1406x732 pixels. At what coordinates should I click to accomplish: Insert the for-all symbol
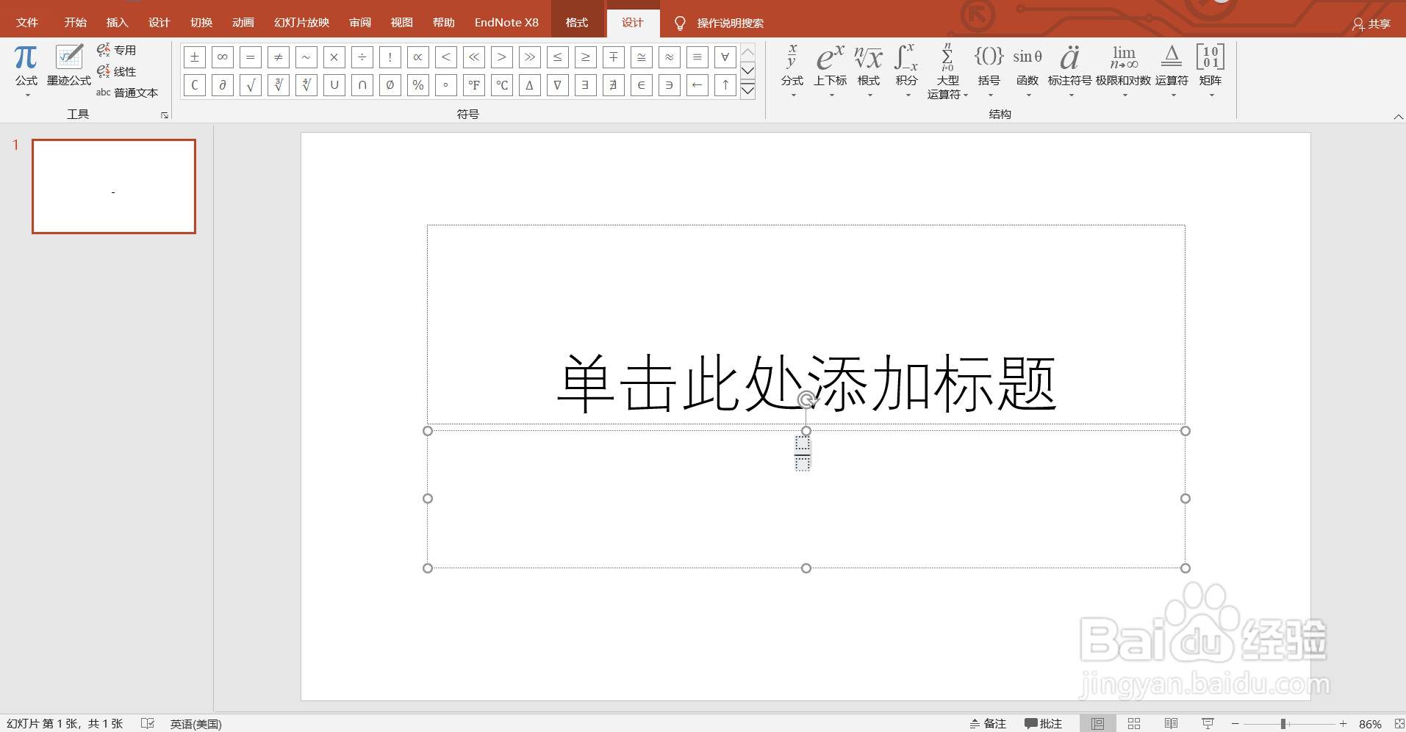725,57
